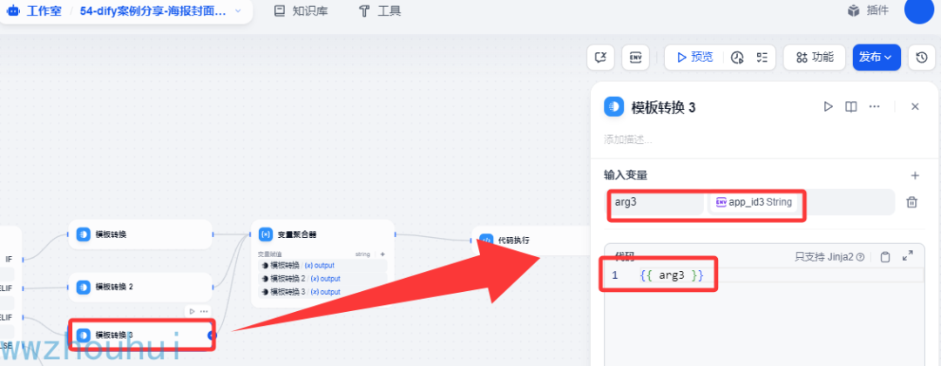This screenshot has width=941, height=366.
Task: Click the 模板转换 / output row in aggregator
Action: tap(322, 265)
